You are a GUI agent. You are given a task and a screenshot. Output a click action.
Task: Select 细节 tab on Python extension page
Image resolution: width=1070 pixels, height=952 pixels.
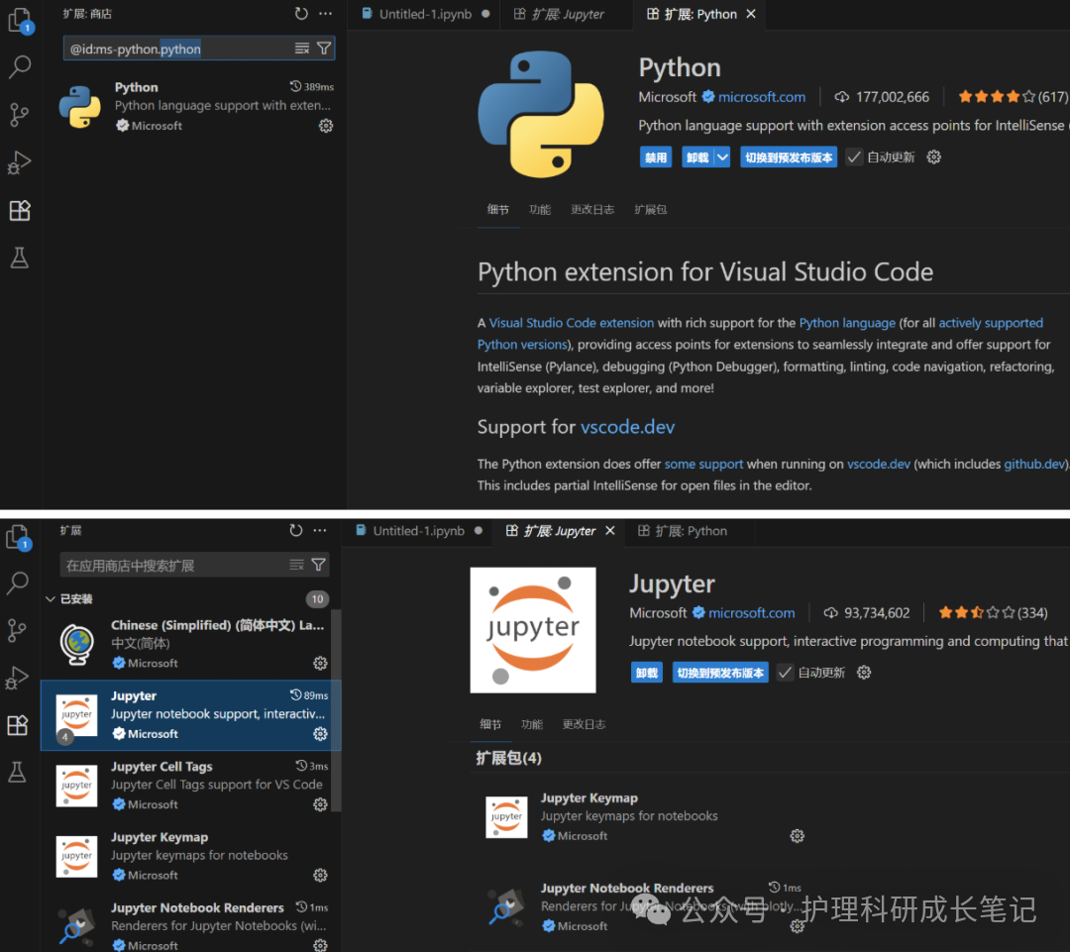[498, 209]
